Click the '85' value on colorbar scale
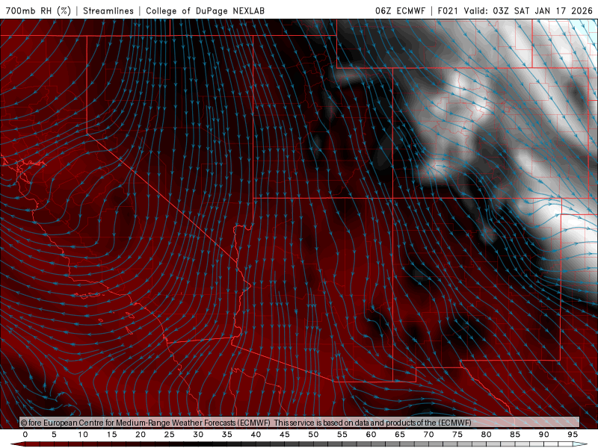Viewport: 598px width, 448px height. [x=515, y=435]
